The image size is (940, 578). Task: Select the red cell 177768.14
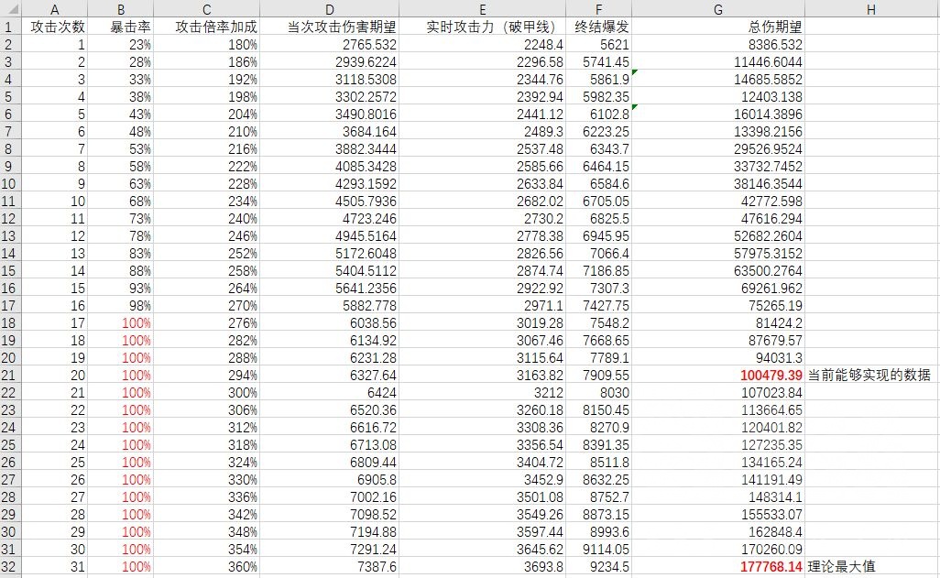718,566
